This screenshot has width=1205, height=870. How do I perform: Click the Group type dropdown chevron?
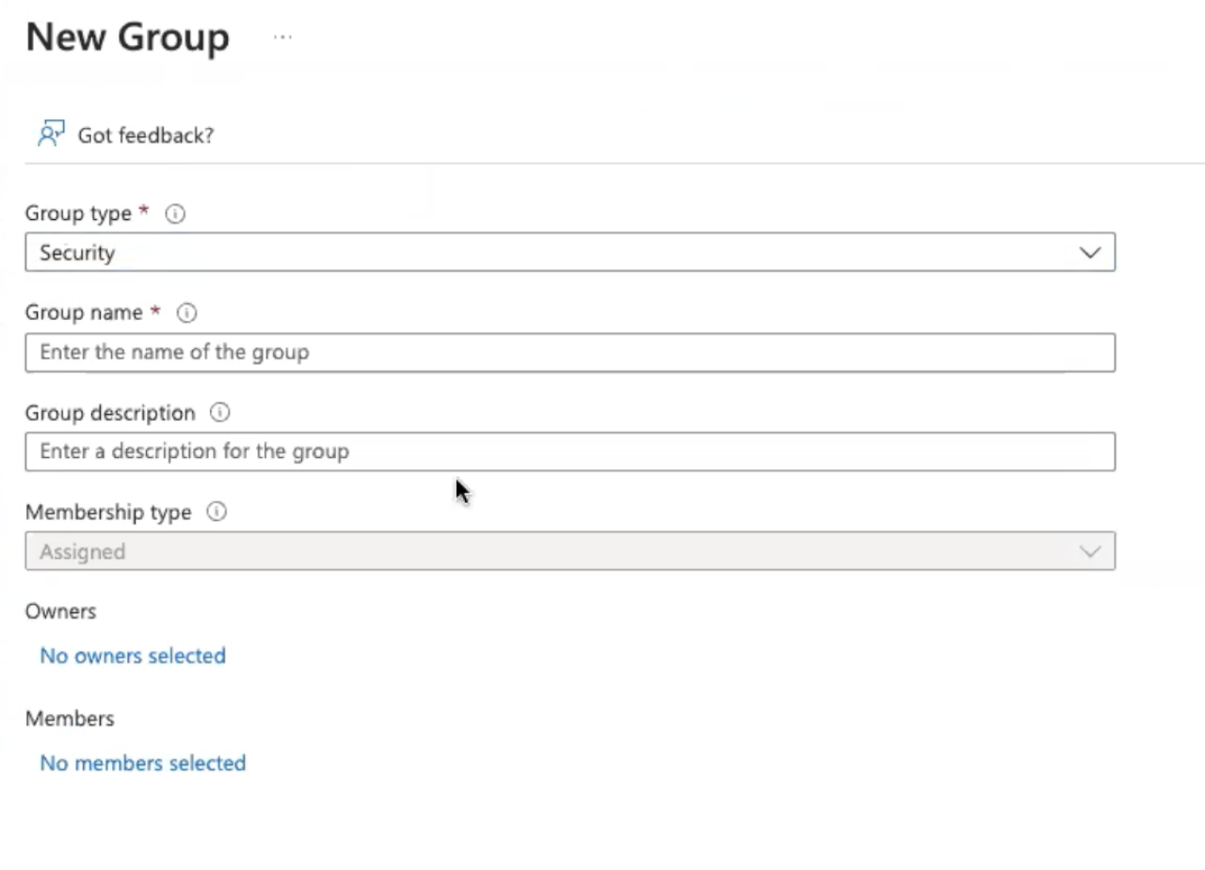point(1089,252)
